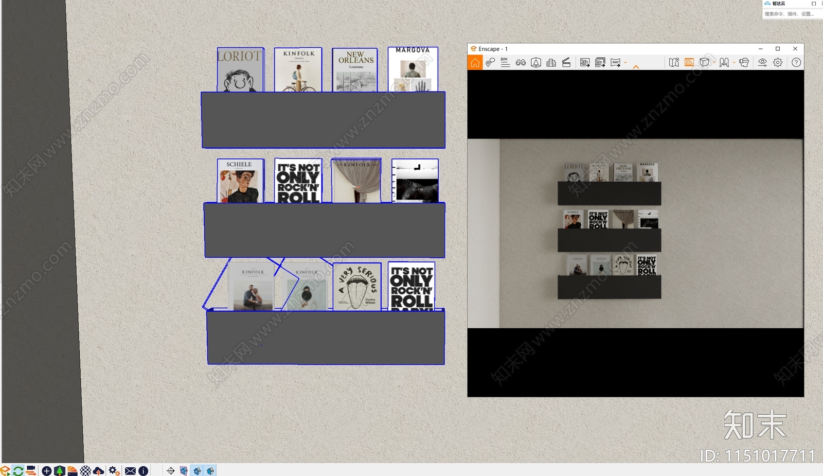Toggle highlighted orange view synchronization icon
Image resolution: width=823 pixels, height=476 pixels.
[689, 62]
